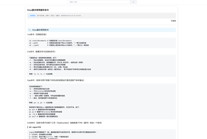Screen dimensions: 207x139
Task: Click the ls -d line 仅列出目录本身
Action: click(47, 65)
